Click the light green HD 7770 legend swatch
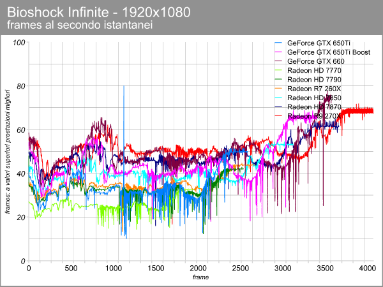Screen dimensions: 383x287 [278, 71]
